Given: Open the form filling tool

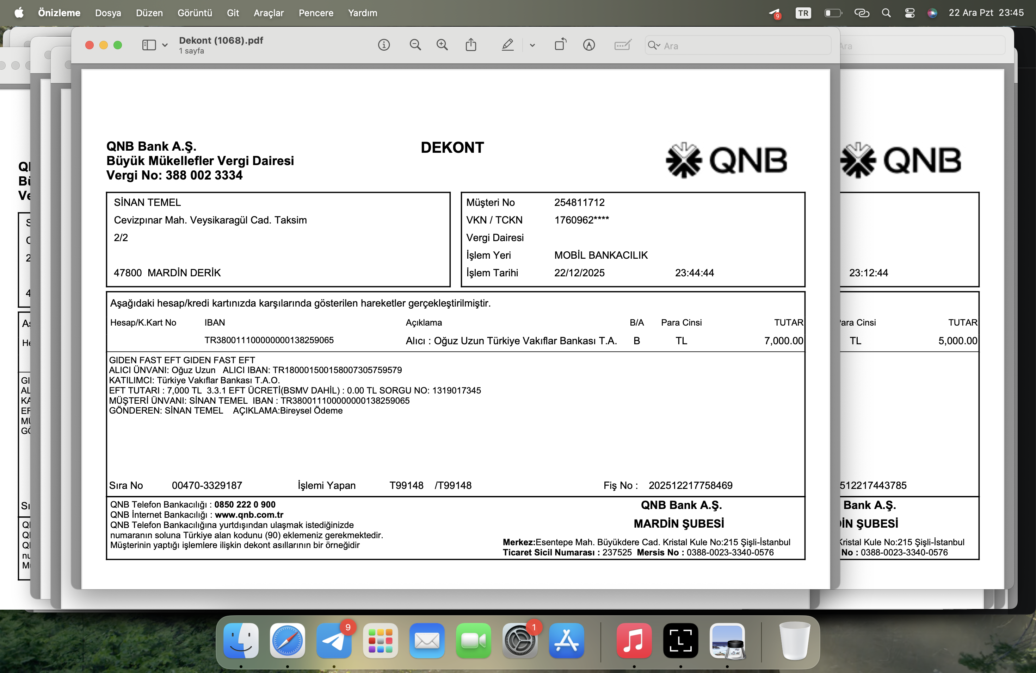Looking at the screenshot, I should click(x=623, y=45).
